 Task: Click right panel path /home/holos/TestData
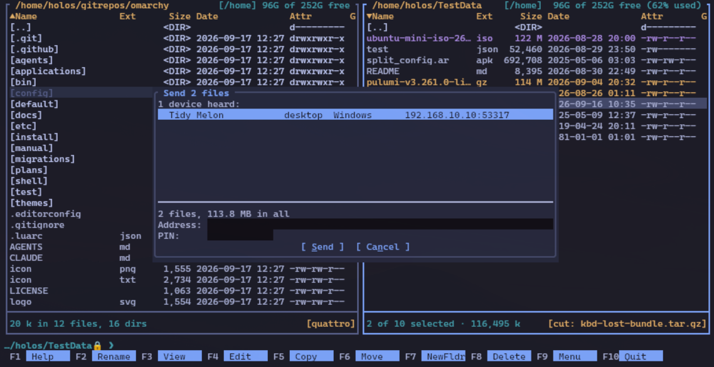427,6
